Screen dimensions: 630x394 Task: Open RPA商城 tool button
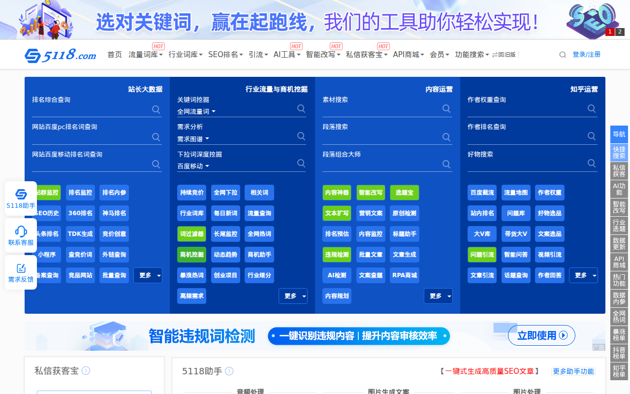(x=405, y=275)
